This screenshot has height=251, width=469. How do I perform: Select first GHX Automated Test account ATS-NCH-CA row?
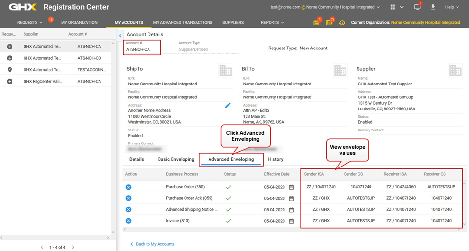58,47
